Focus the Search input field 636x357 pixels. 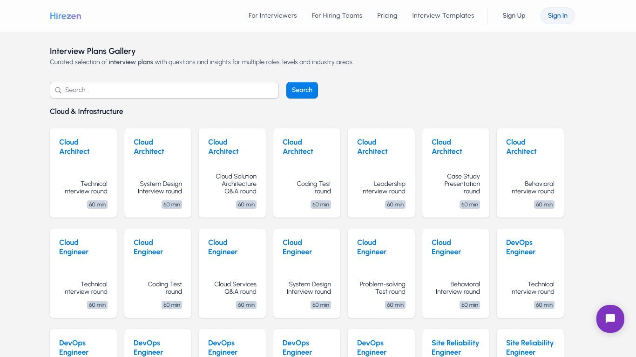click(x=164, y=90)
